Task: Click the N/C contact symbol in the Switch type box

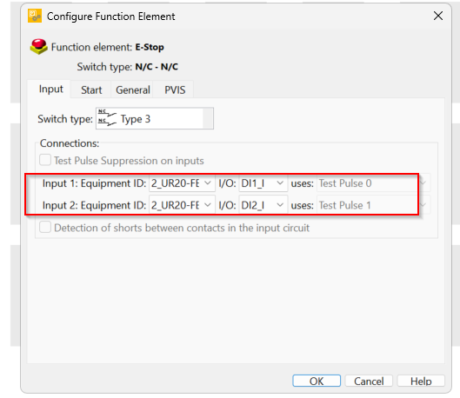Action: pos(107,117)
